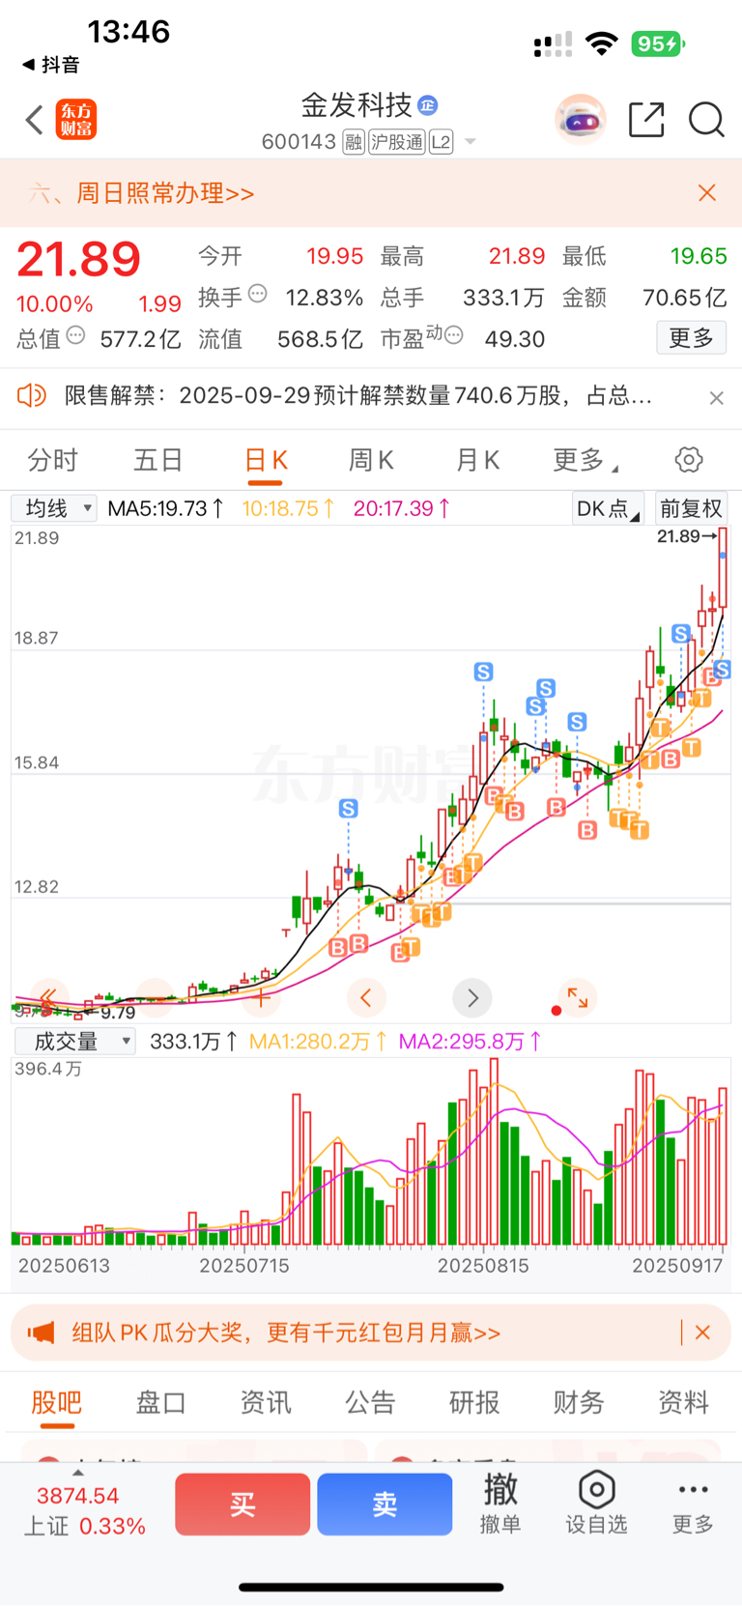The height and width of the screenshot is (1606, 742).
Task: Open the robot assistant avatar icon
Action: click(x=580, y=120)
